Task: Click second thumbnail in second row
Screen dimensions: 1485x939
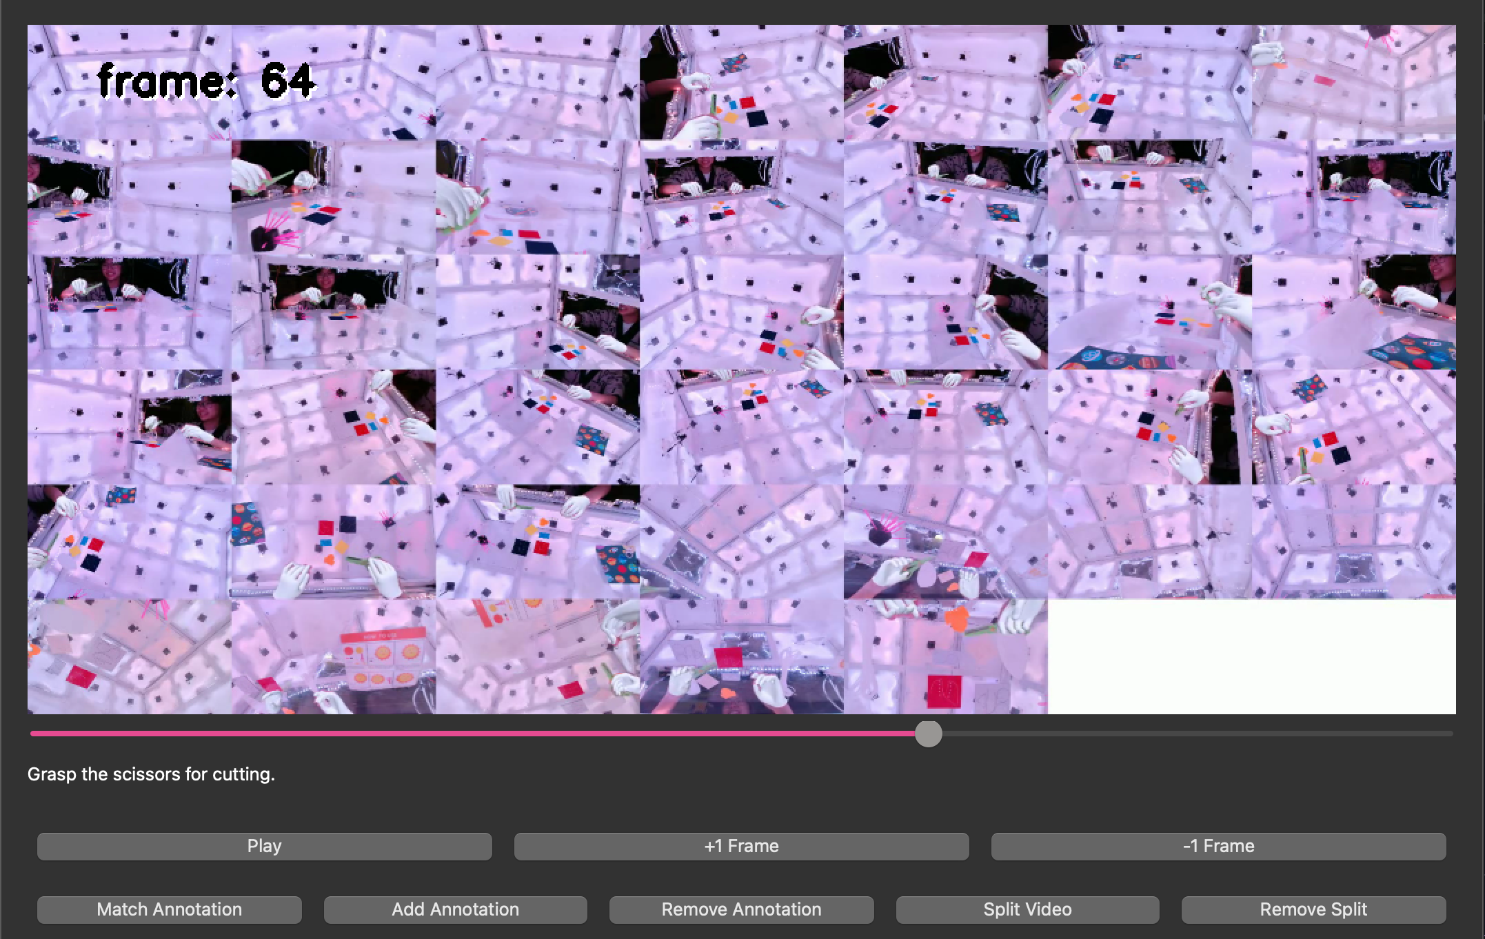Action: click(334, 196)
